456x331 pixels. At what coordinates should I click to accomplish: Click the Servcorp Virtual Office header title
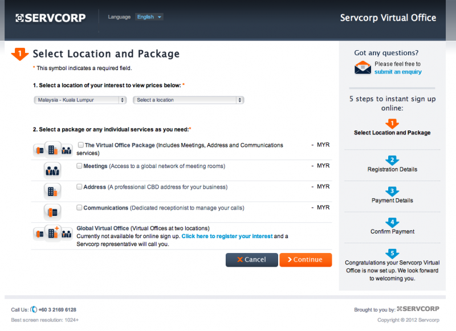[388, 18]
